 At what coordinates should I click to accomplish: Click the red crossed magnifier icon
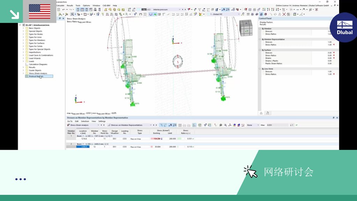pyautogui.click(x=246, y=9)
